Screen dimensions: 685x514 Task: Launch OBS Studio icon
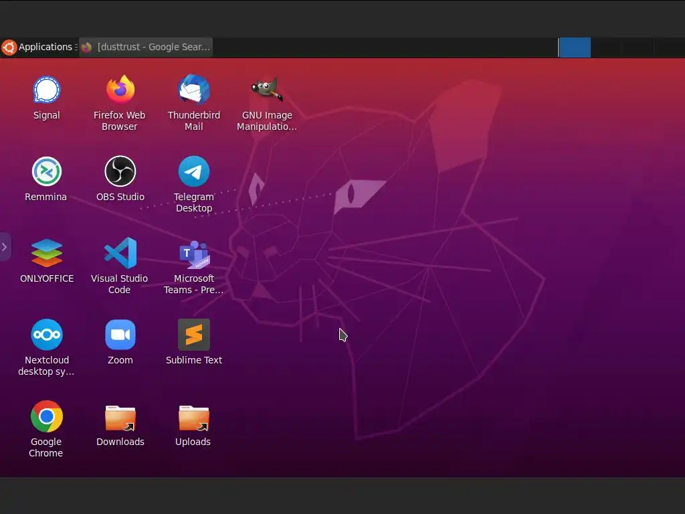(x=120, y=171)
